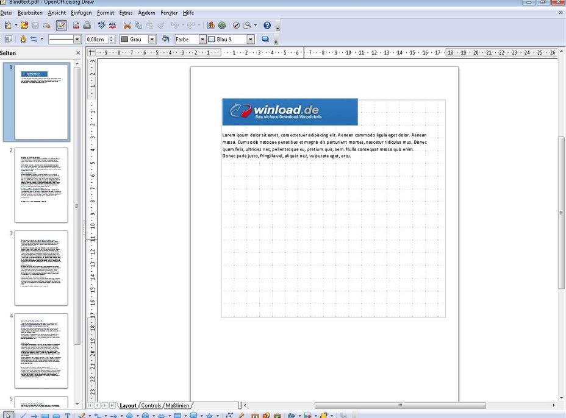Open the Format menu
The height and width of the screenshot is (418, 566).
pos(106,13)
